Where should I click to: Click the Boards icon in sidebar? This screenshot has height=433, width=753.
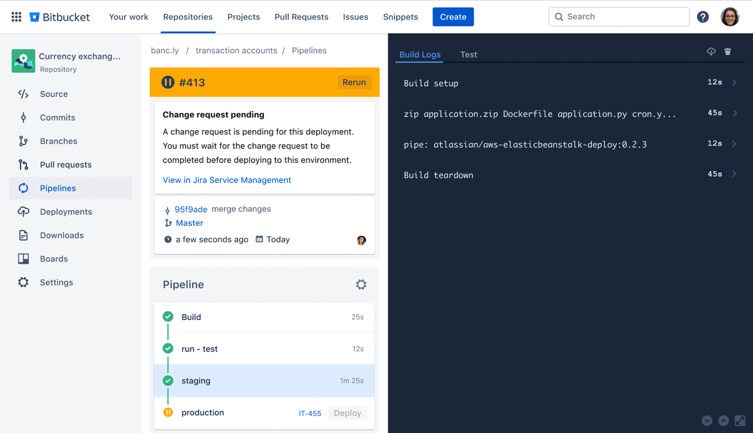pos(23,258)
